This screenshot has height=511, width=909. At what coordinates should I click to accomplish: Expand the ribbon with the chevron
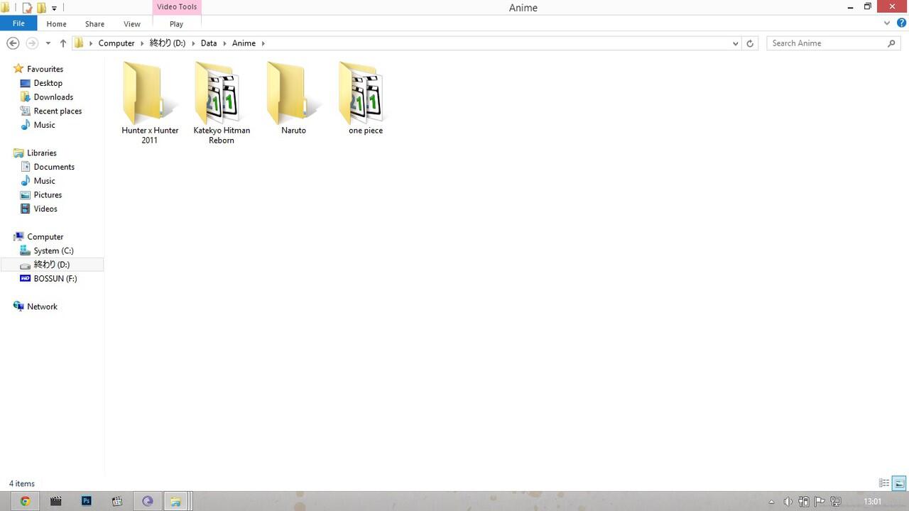pyautogui.click(x=887, y=23)
